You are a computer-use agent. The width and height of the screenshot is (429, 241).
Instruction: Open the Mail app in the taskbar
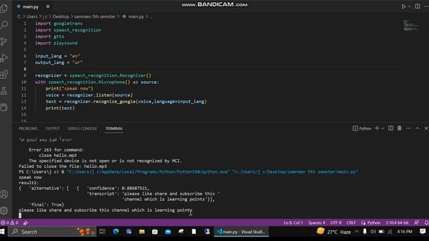[168, 232]
